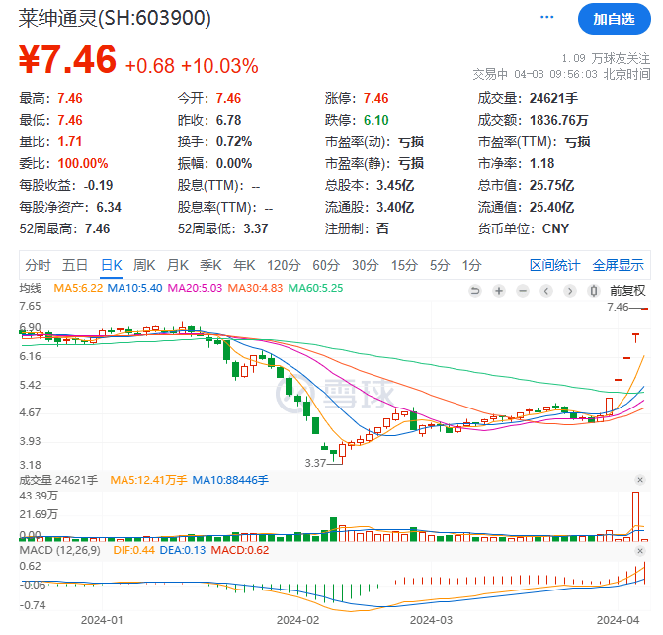This screenshot has height=635, width=663.
Task: Zoom out the chart with minus icon
Action: [523, 290]
